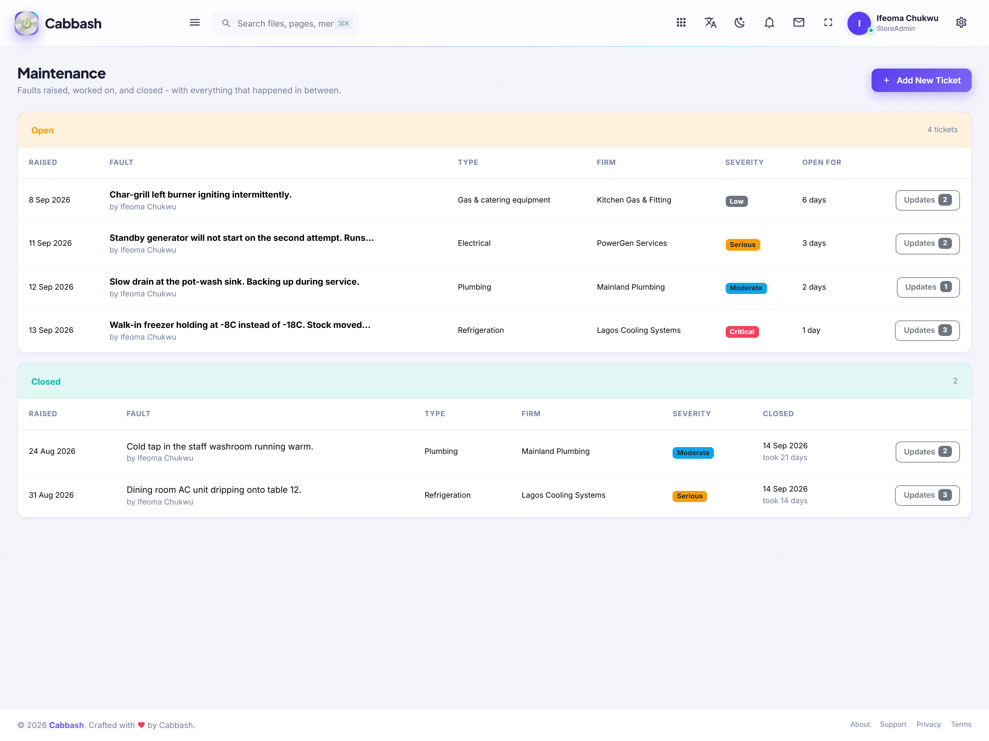Click the Ifeoma Chukwu avatar

(859, 23)
